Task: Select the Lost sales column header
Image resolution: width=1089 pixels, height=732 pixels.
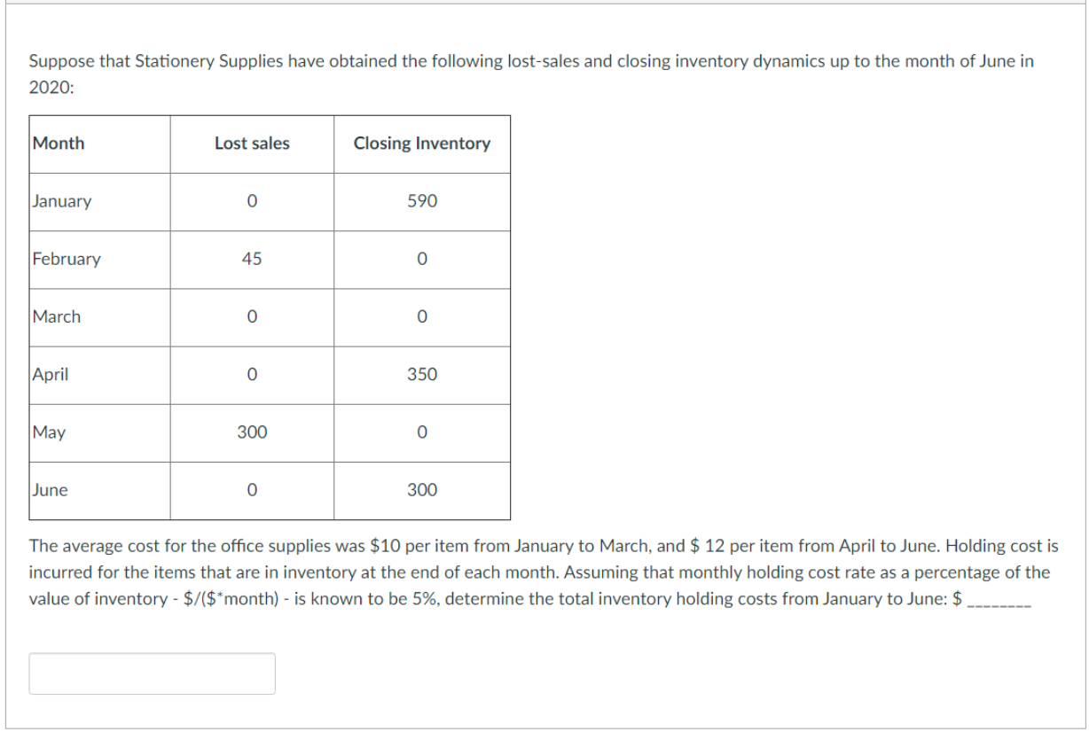Action: click(x=251, y=144)
